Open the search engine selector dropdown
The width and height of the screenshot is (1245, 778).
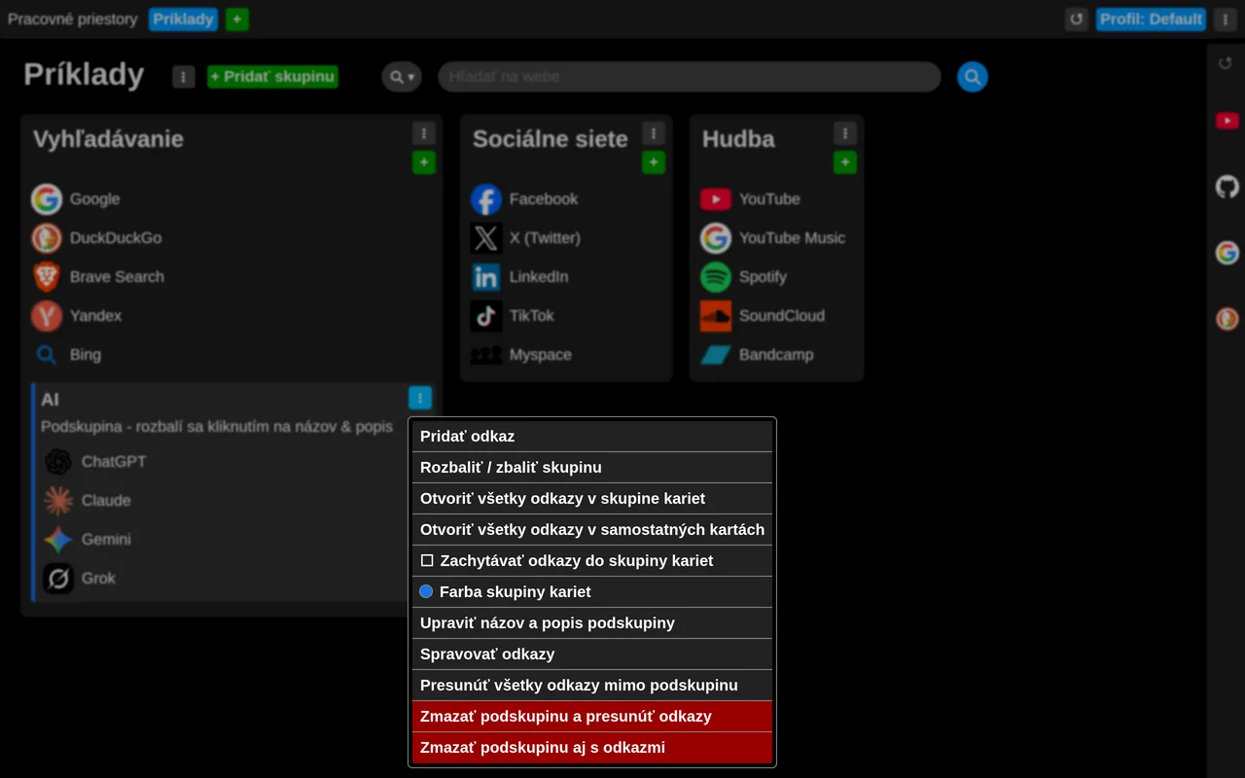pyautogui.click(x=402, y=77)
